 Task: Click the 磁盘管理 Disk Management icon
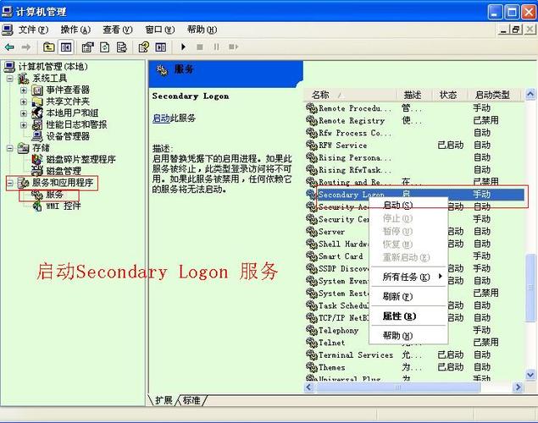37,171
